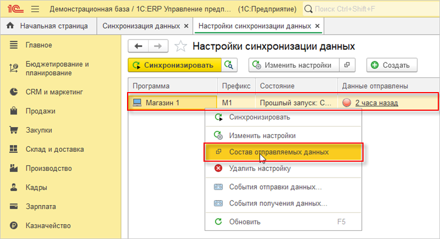The height and width of the screenshot is (239, 440).
Task: Choose Удалить настройку from context menu
Action: point(260,168)
